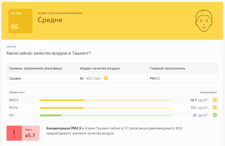Expand the yellow arrow next to 86 AQI США
225x146 pixels.
[x=106, y=78]
